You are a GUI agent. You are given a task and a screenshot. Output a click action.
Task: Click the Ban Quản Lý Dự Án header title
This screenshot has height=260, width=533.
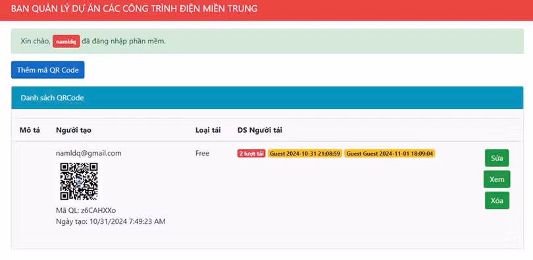pyautogui.click(x=134, y=9)
